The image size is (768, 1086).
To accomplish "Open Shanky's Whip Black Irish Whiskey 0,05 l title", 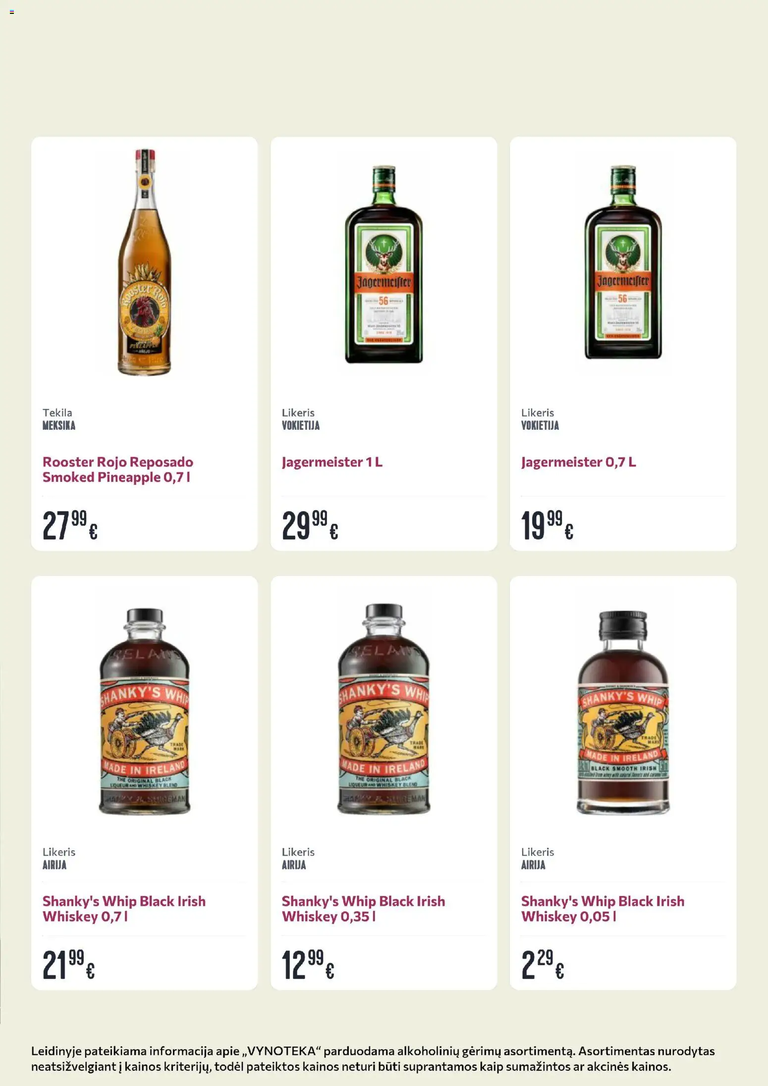I will click(x=603, y=909).
